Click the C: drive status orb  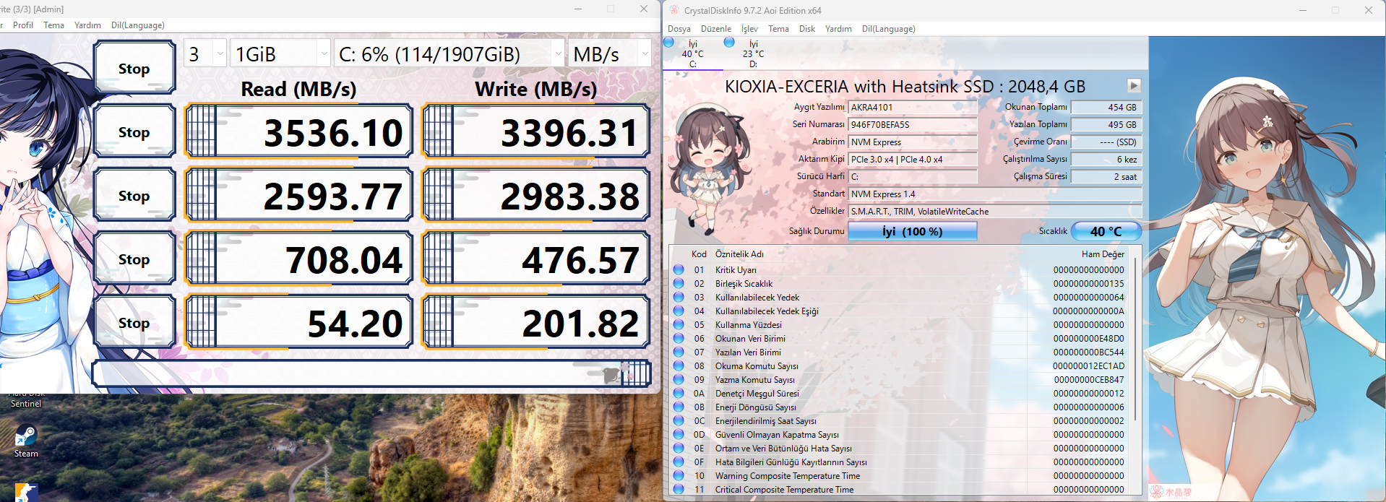(x=669, y=43)
